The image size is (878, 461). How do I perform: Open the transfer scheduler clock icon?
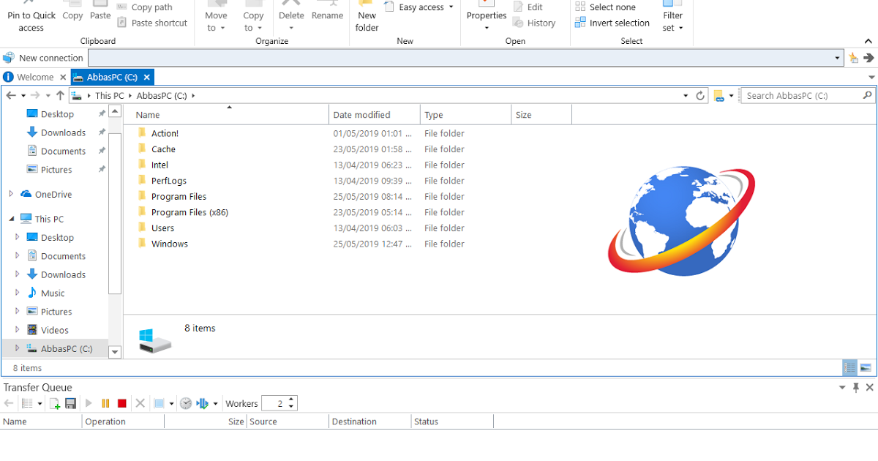(185, 403)
